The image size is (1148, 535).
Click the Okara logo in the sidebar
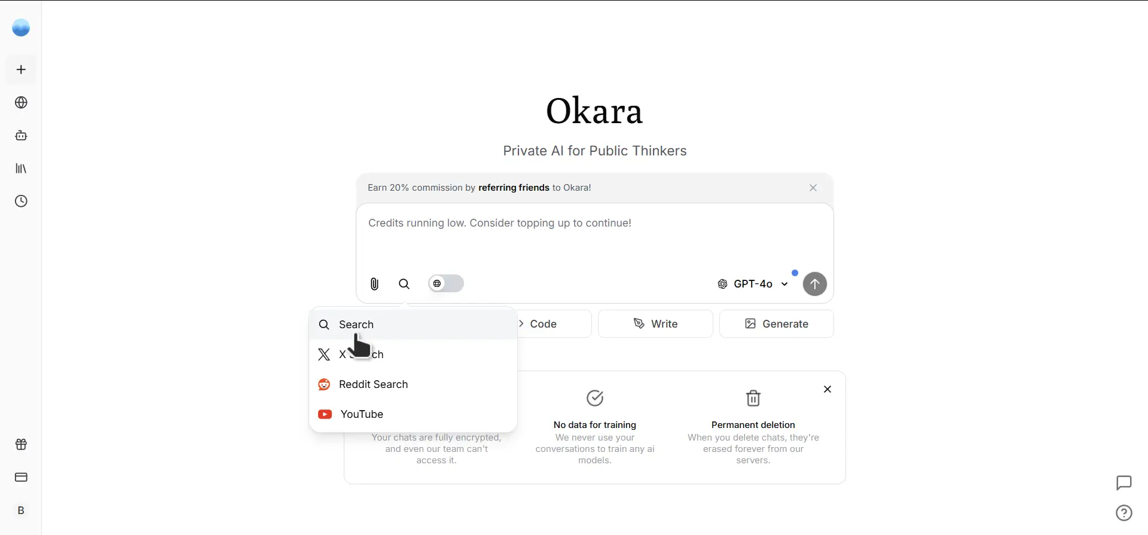pos(21,27)
